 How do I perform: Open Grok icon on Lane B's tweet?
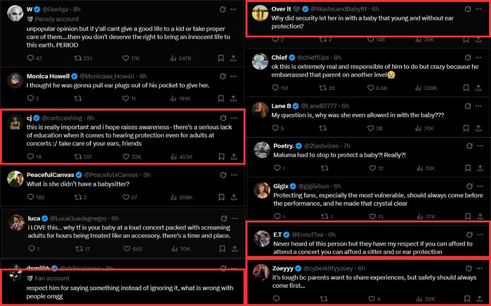pos(468,106)
